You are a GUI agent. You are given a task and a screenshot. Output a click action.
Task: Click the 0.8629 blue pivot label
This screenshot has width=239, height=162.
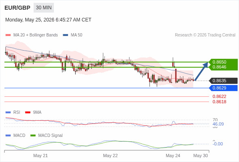pyautogui.click(x=224, y=88)
